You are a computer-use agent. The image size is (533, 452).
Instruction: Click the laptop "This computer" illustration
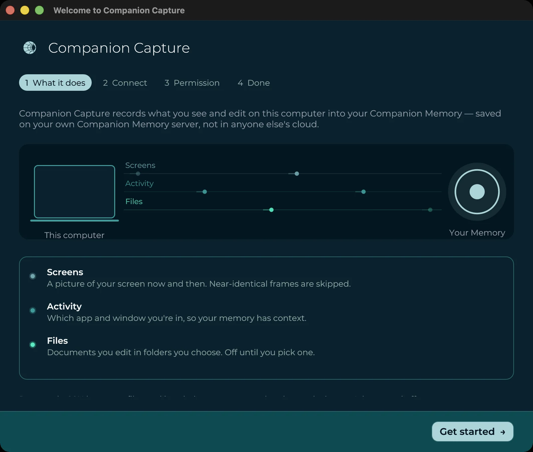[x=75, y=193]
